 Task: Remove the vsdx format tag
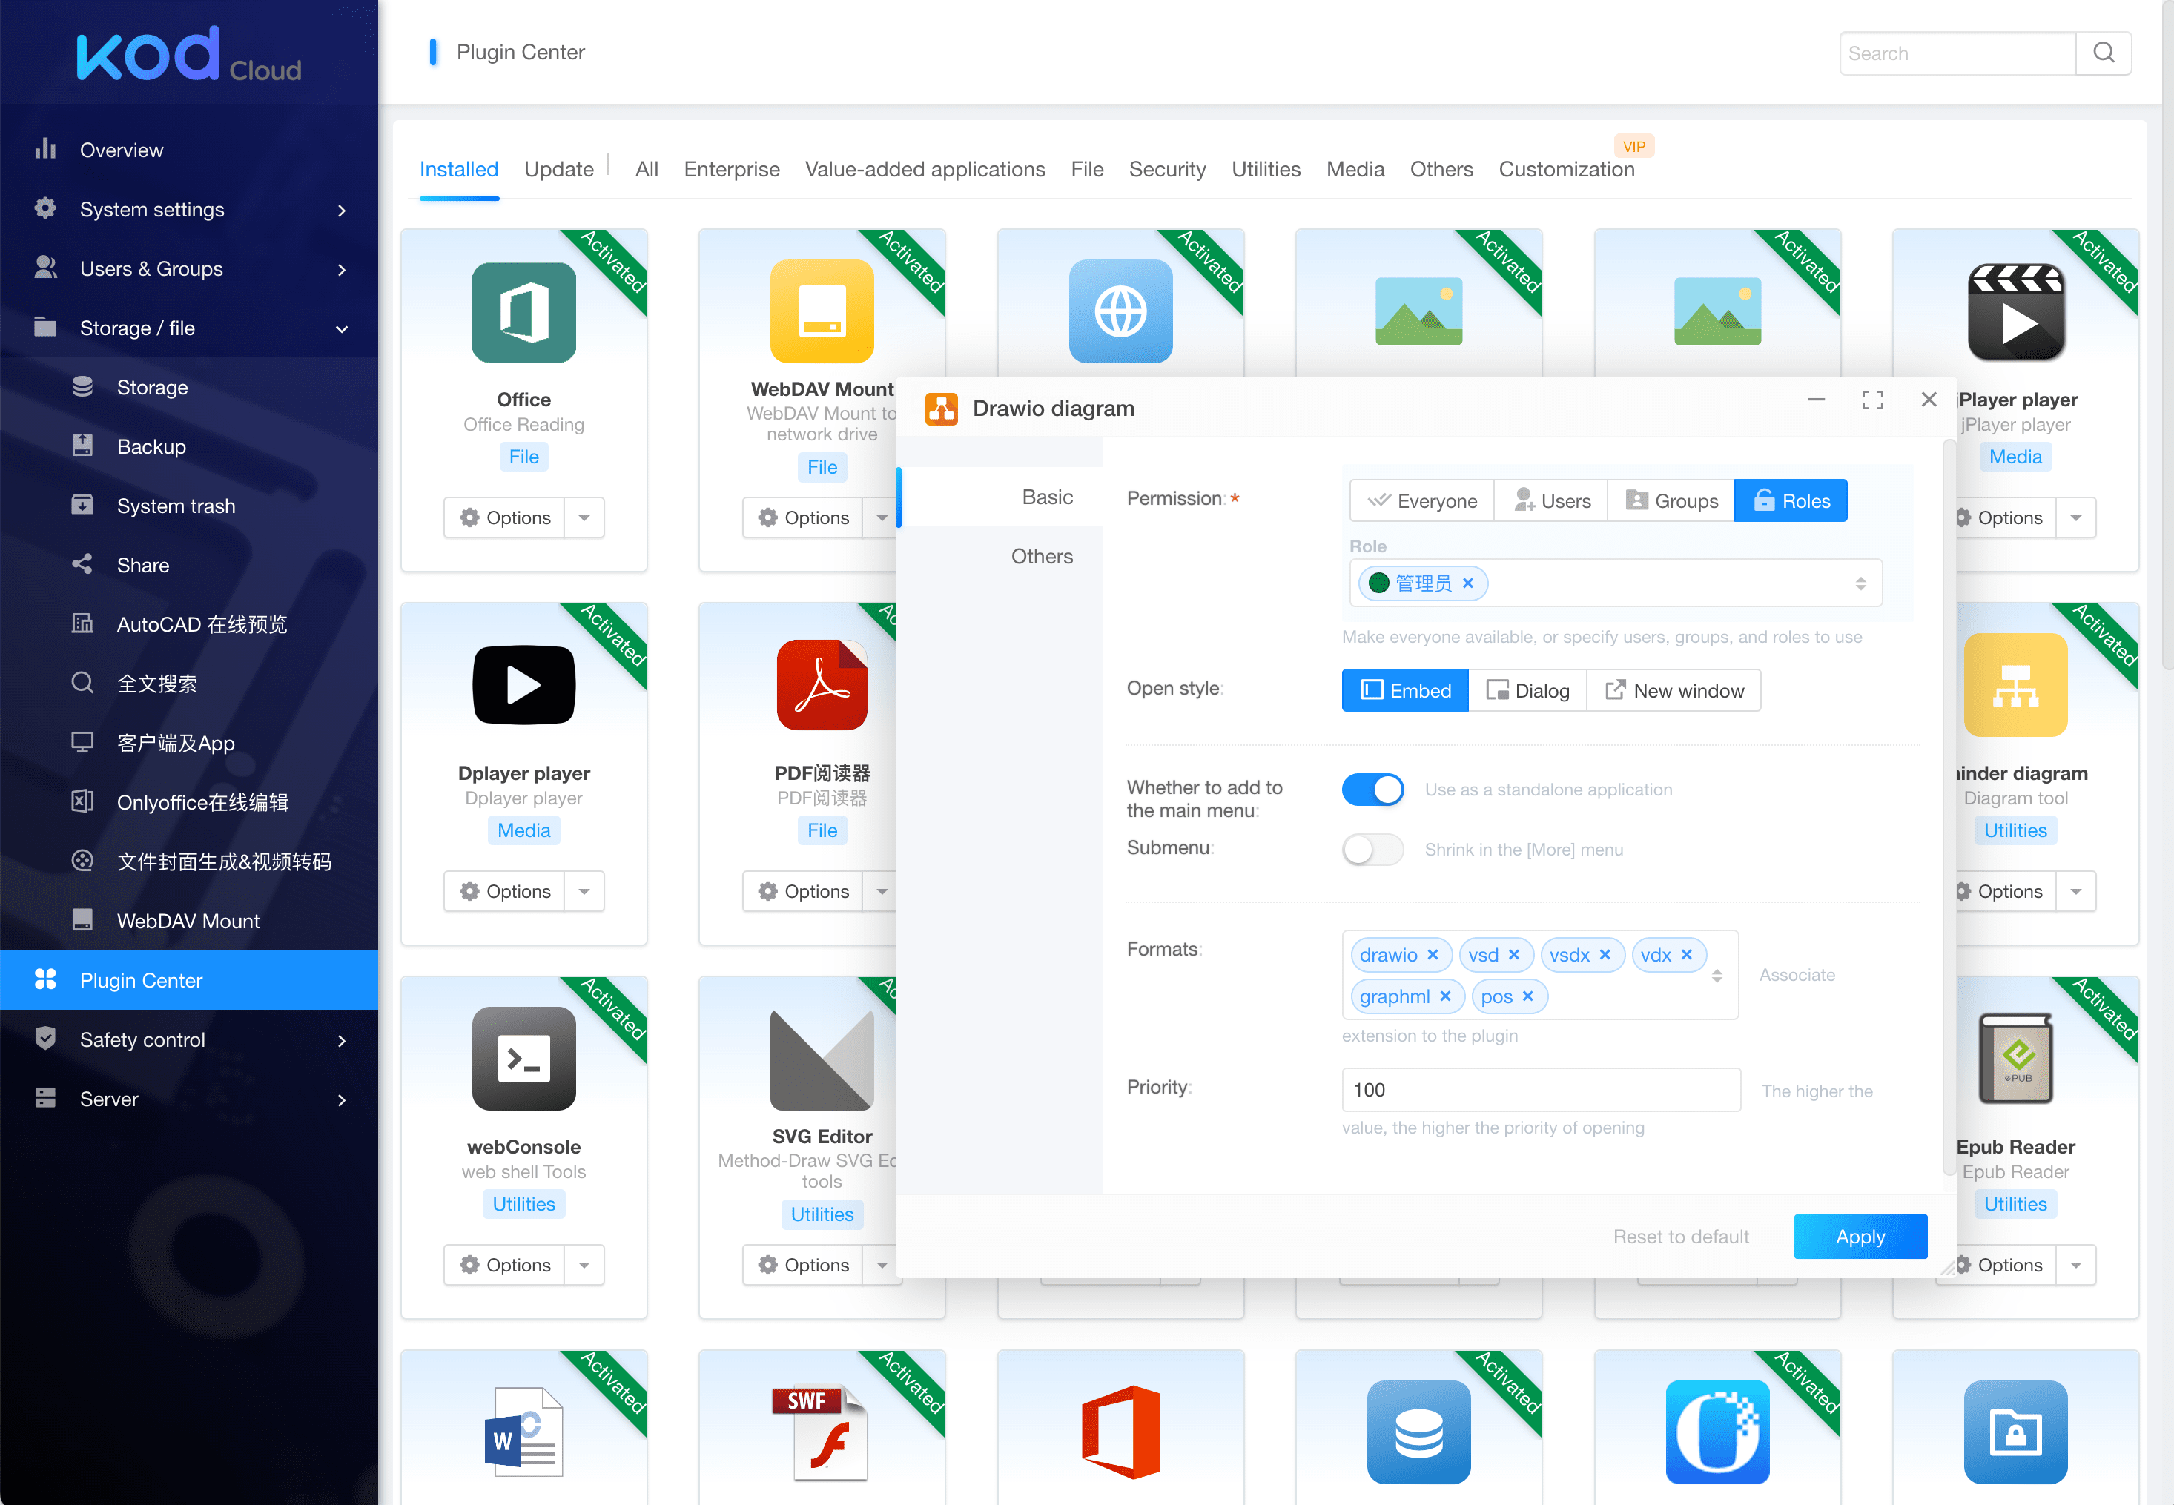click(x=1606, y=954)
